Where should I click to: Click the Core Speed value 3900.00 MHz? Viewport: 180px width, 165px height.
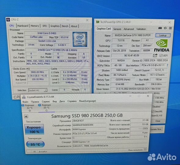37,72
